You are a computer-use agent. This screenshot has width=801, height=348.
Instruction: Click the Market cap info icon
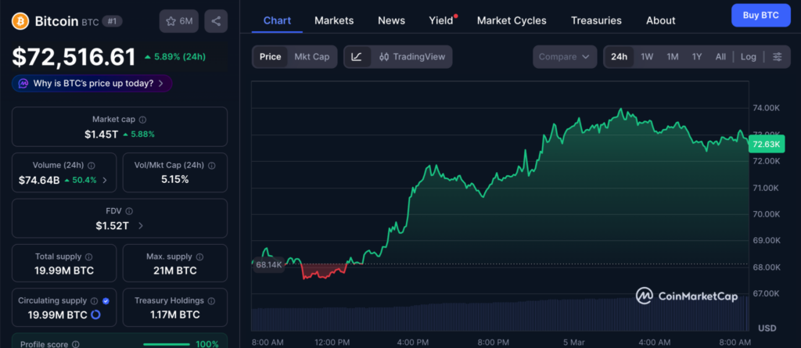pos(142,120)
